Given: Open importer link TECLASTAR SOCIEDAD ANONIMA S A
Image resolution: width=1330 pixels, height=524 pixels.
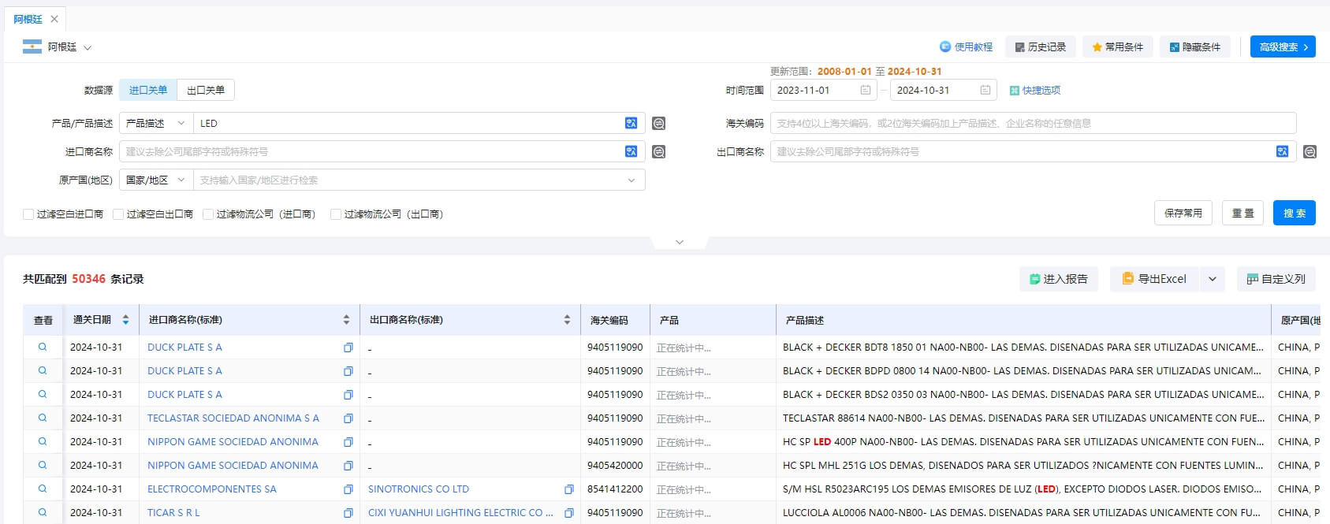Looking at the screenshot, I should click(233, 418).
